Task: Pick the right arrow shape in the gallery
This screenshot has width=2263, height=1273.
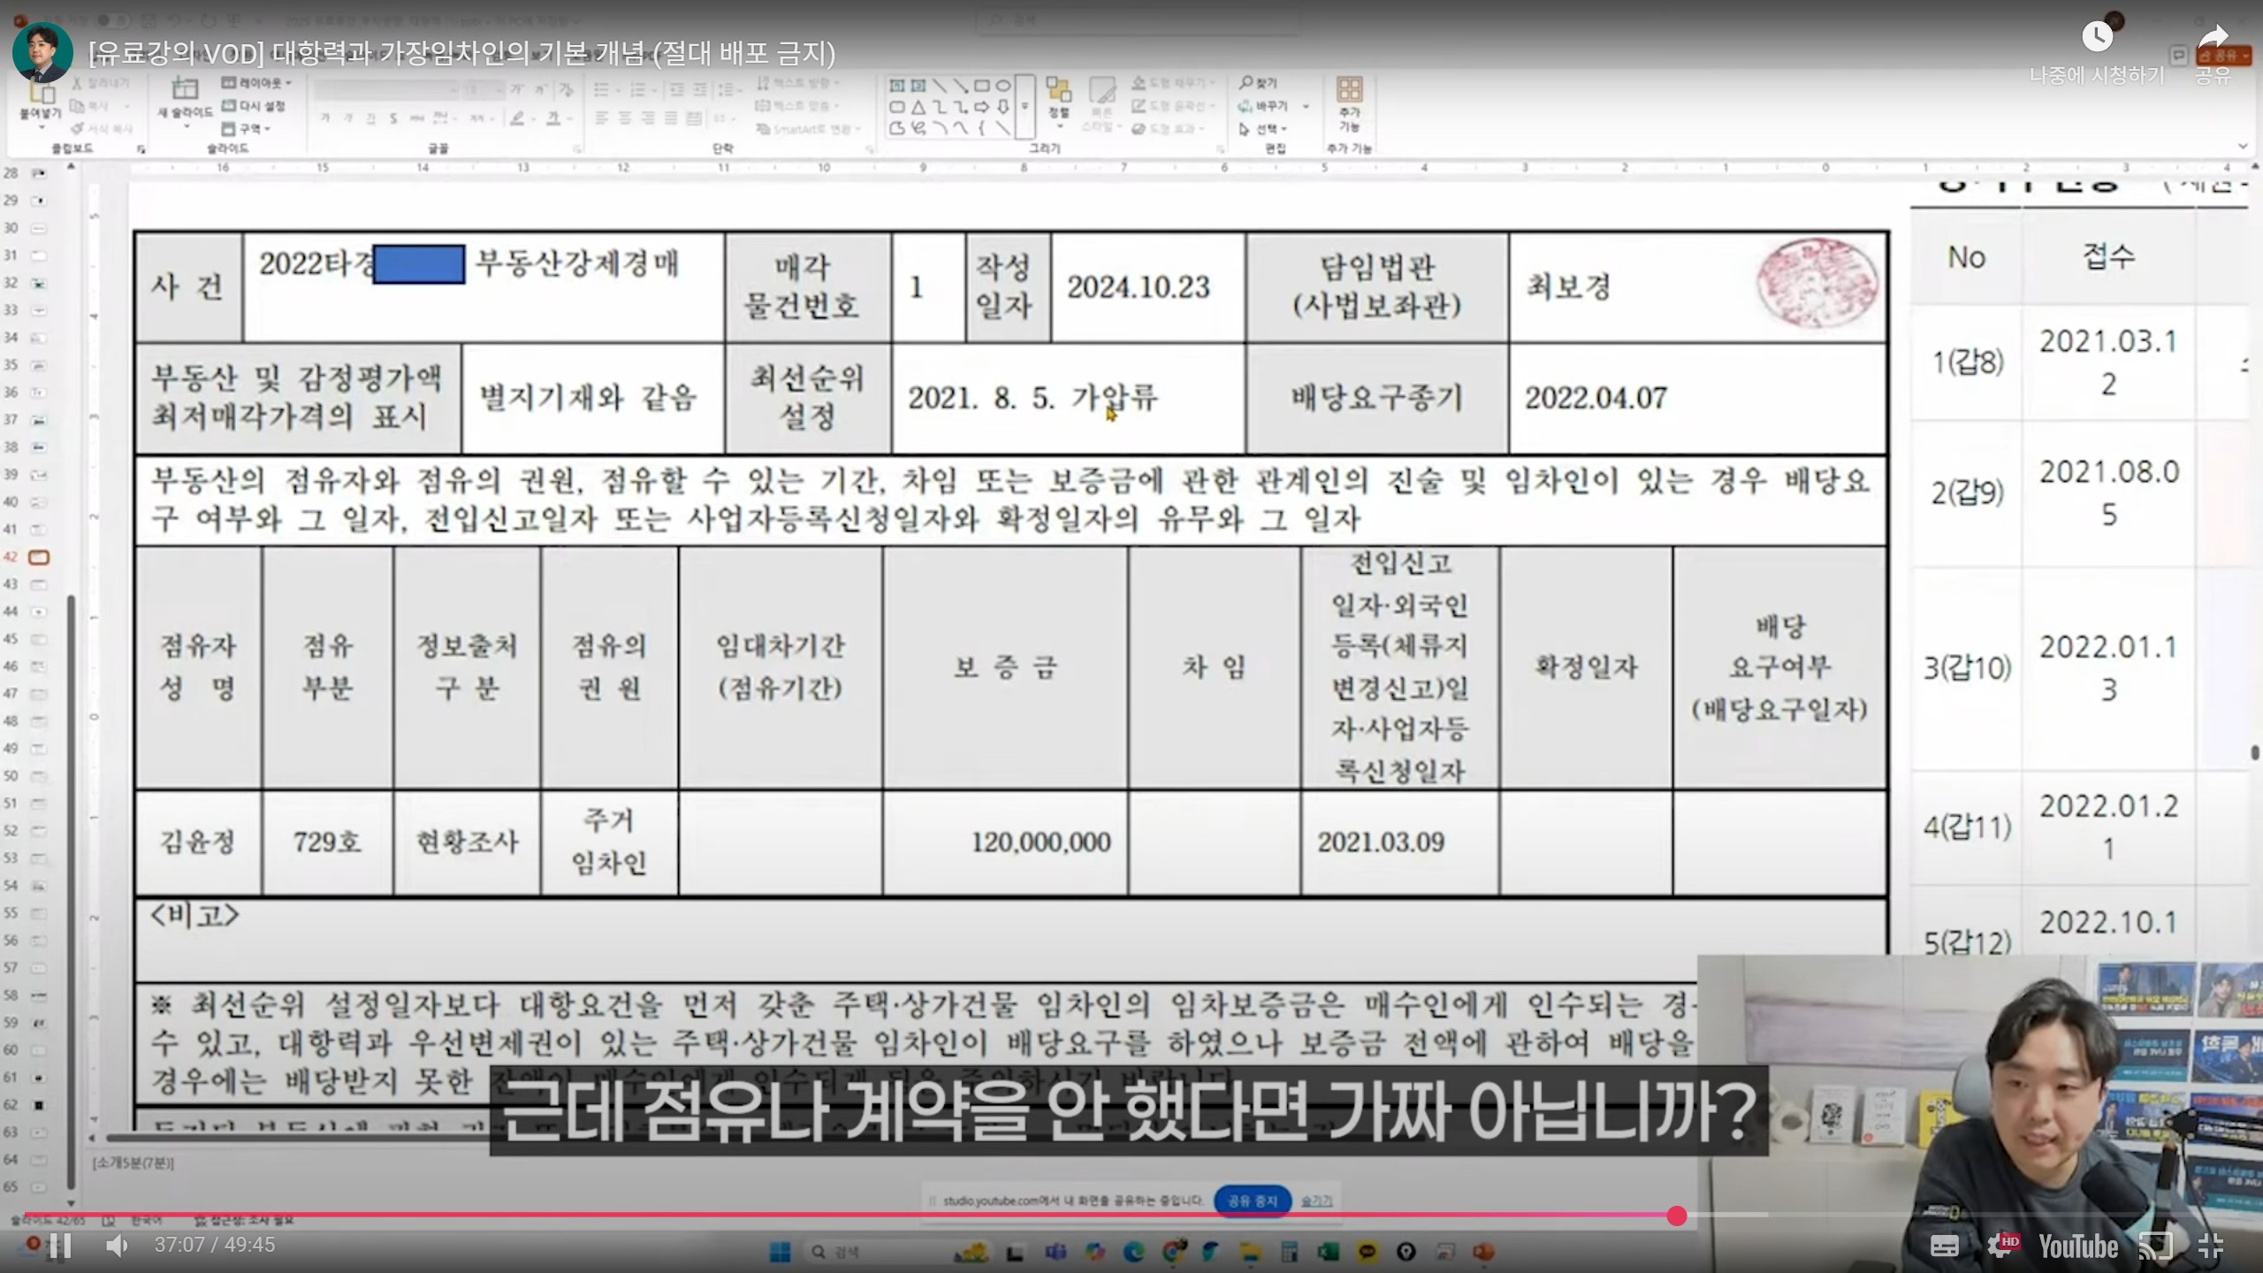Action: point(982,107)
